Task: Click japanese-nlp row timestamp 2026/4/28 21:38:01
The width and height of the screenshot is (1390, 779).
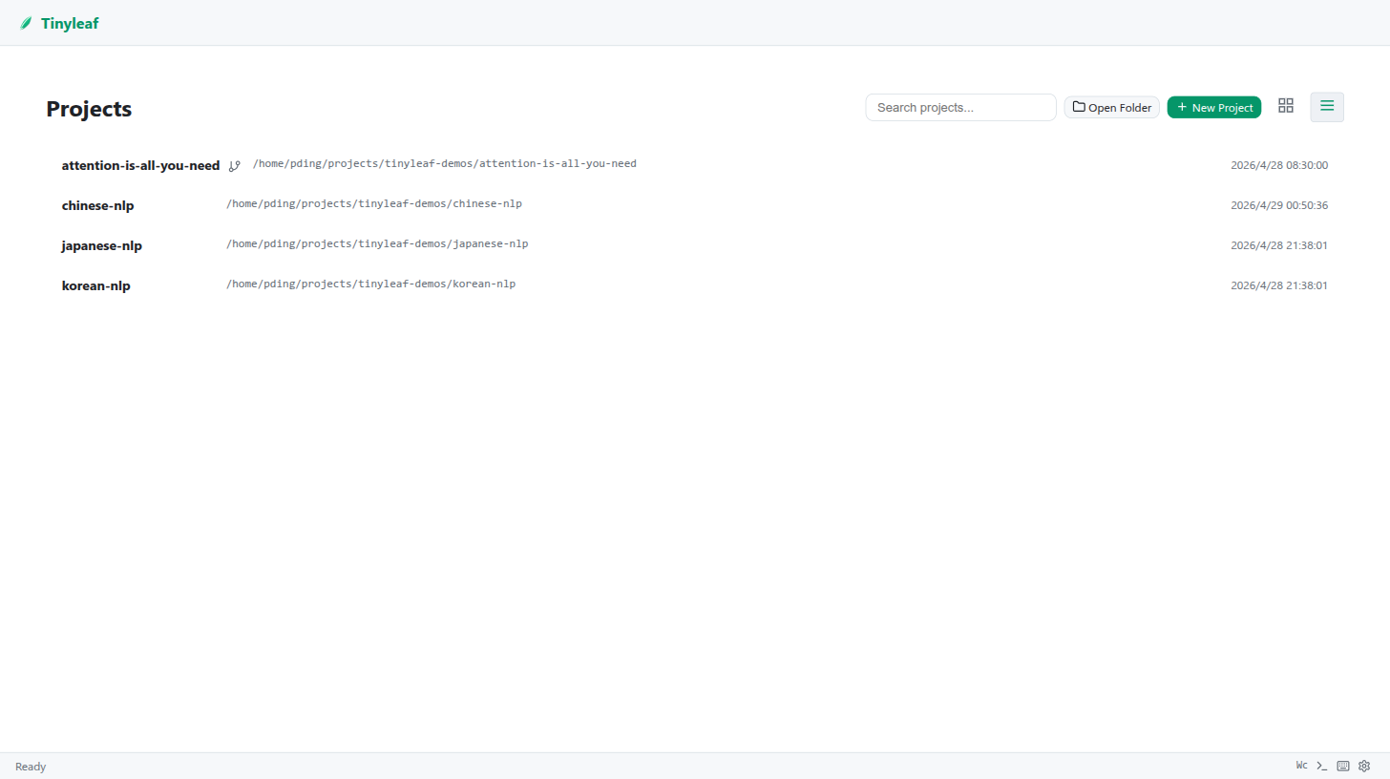Action: tap(1279, 245)
